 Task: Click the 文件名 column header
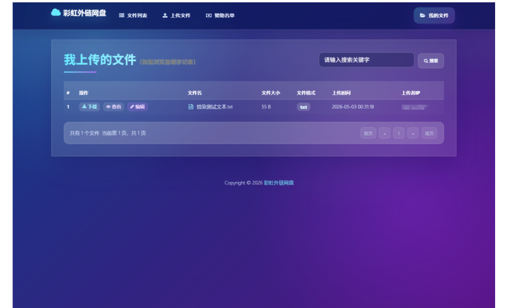195,93
